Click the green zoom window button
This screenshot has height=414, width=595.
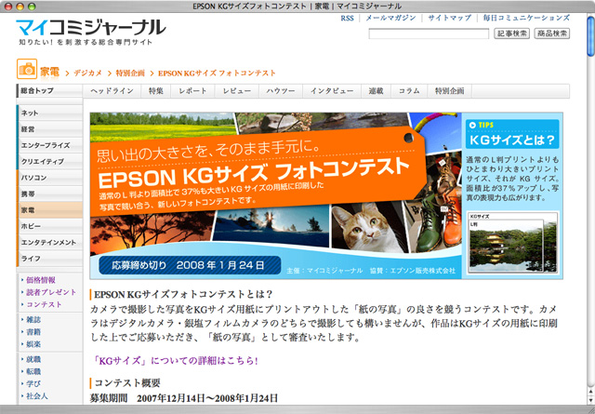32,7
